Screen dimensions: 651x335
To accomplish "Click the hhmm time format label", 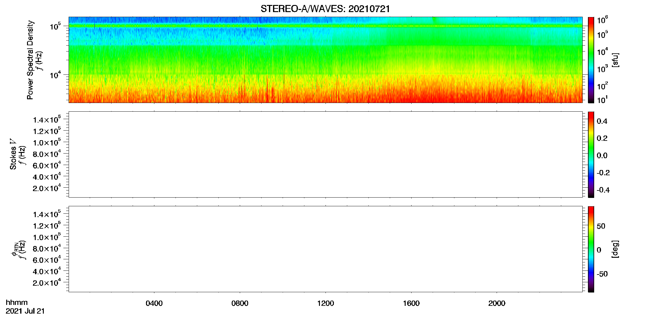I will (17, 302).
